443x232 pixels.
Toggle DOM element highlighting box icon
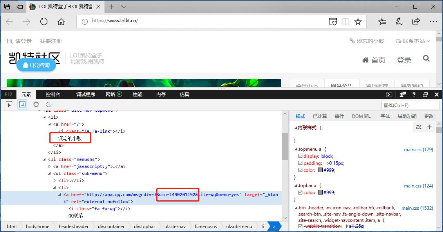22,104
